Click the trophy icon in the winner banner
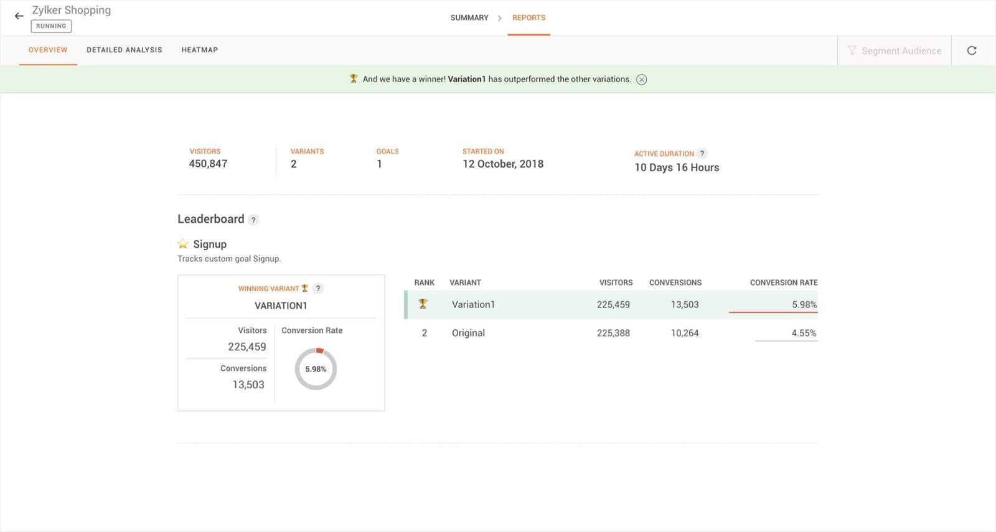The width and height of the screenshot is (996, 532). 354,79
